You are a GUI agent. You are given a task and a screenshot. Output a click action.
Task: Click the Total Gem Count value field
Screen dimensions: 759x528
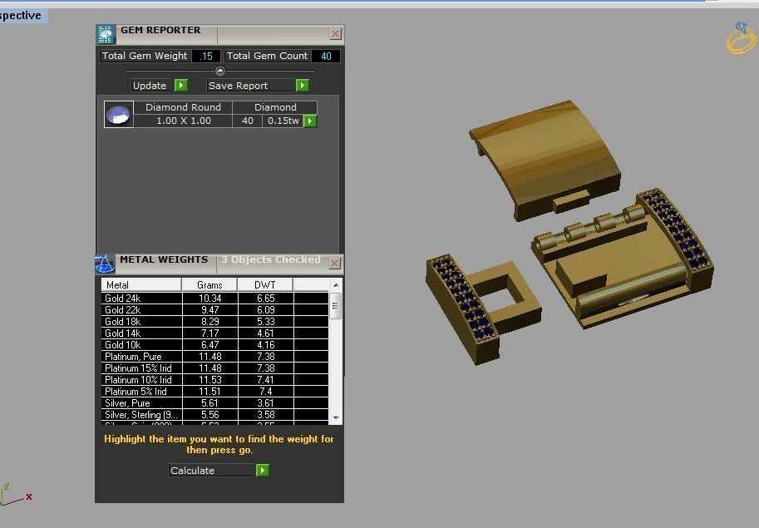(326, 57)
